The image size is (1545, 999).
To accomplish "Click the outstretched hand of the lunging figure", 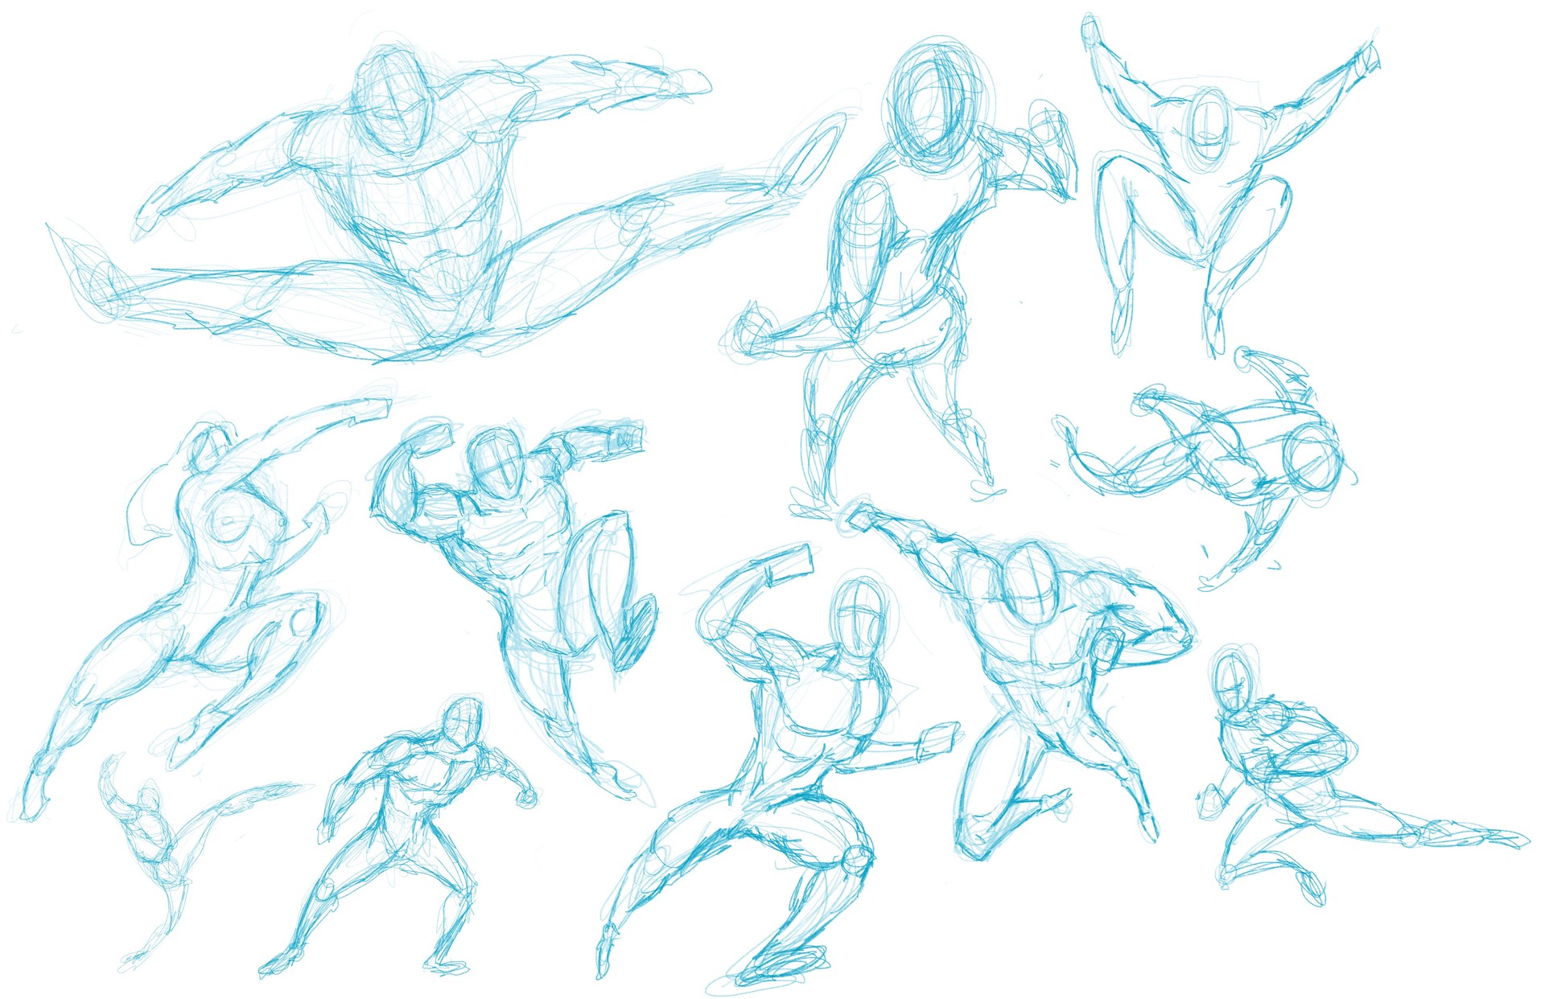I will tap(937, 742).
